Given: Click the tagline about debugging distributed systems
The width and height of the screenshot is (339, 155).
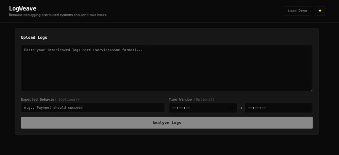Looking at the screenshot, I should click(x=58, y=15).
